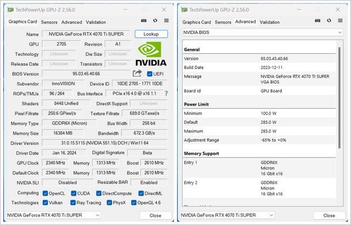
Task: Click Board Id value GPU Board
Action: tap(271, 91)
